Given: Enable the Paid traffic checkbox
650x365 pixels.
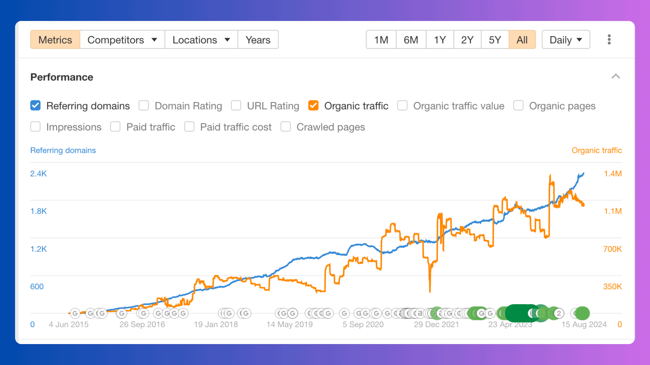Looking at the screenshot, I should tap(115, 127).
